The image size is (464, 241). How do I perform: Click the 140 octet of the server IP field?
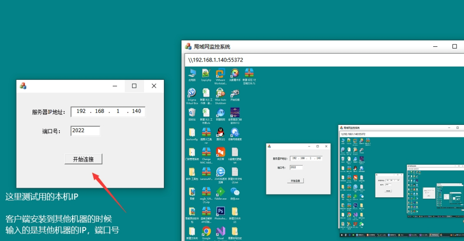pos(136,111)
